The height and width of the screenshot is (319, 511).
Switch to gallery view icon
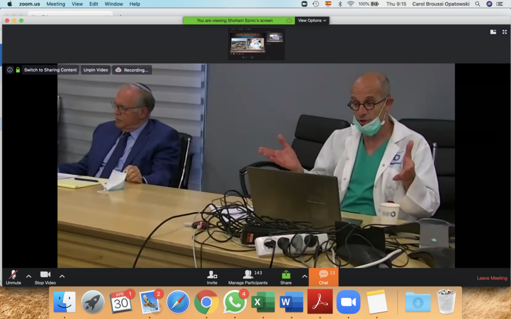[x=493, y=32]
